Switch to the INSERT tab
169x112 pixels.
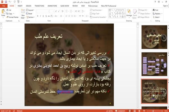(x=20, y=6)
